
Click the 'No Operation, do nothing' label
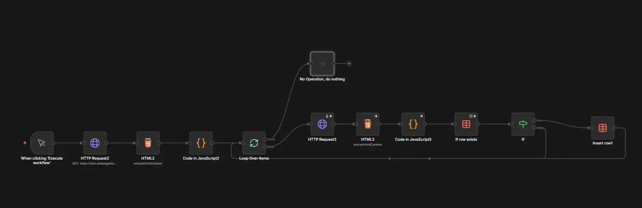tap(322, 79)
